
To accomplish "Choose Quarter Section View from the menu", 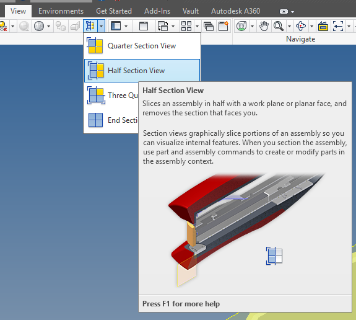I will click(142, 46).
